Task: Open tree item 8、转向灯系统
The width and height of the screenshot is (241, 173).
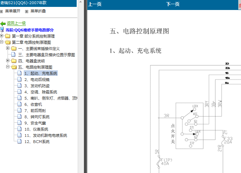Action: point(37,117)
